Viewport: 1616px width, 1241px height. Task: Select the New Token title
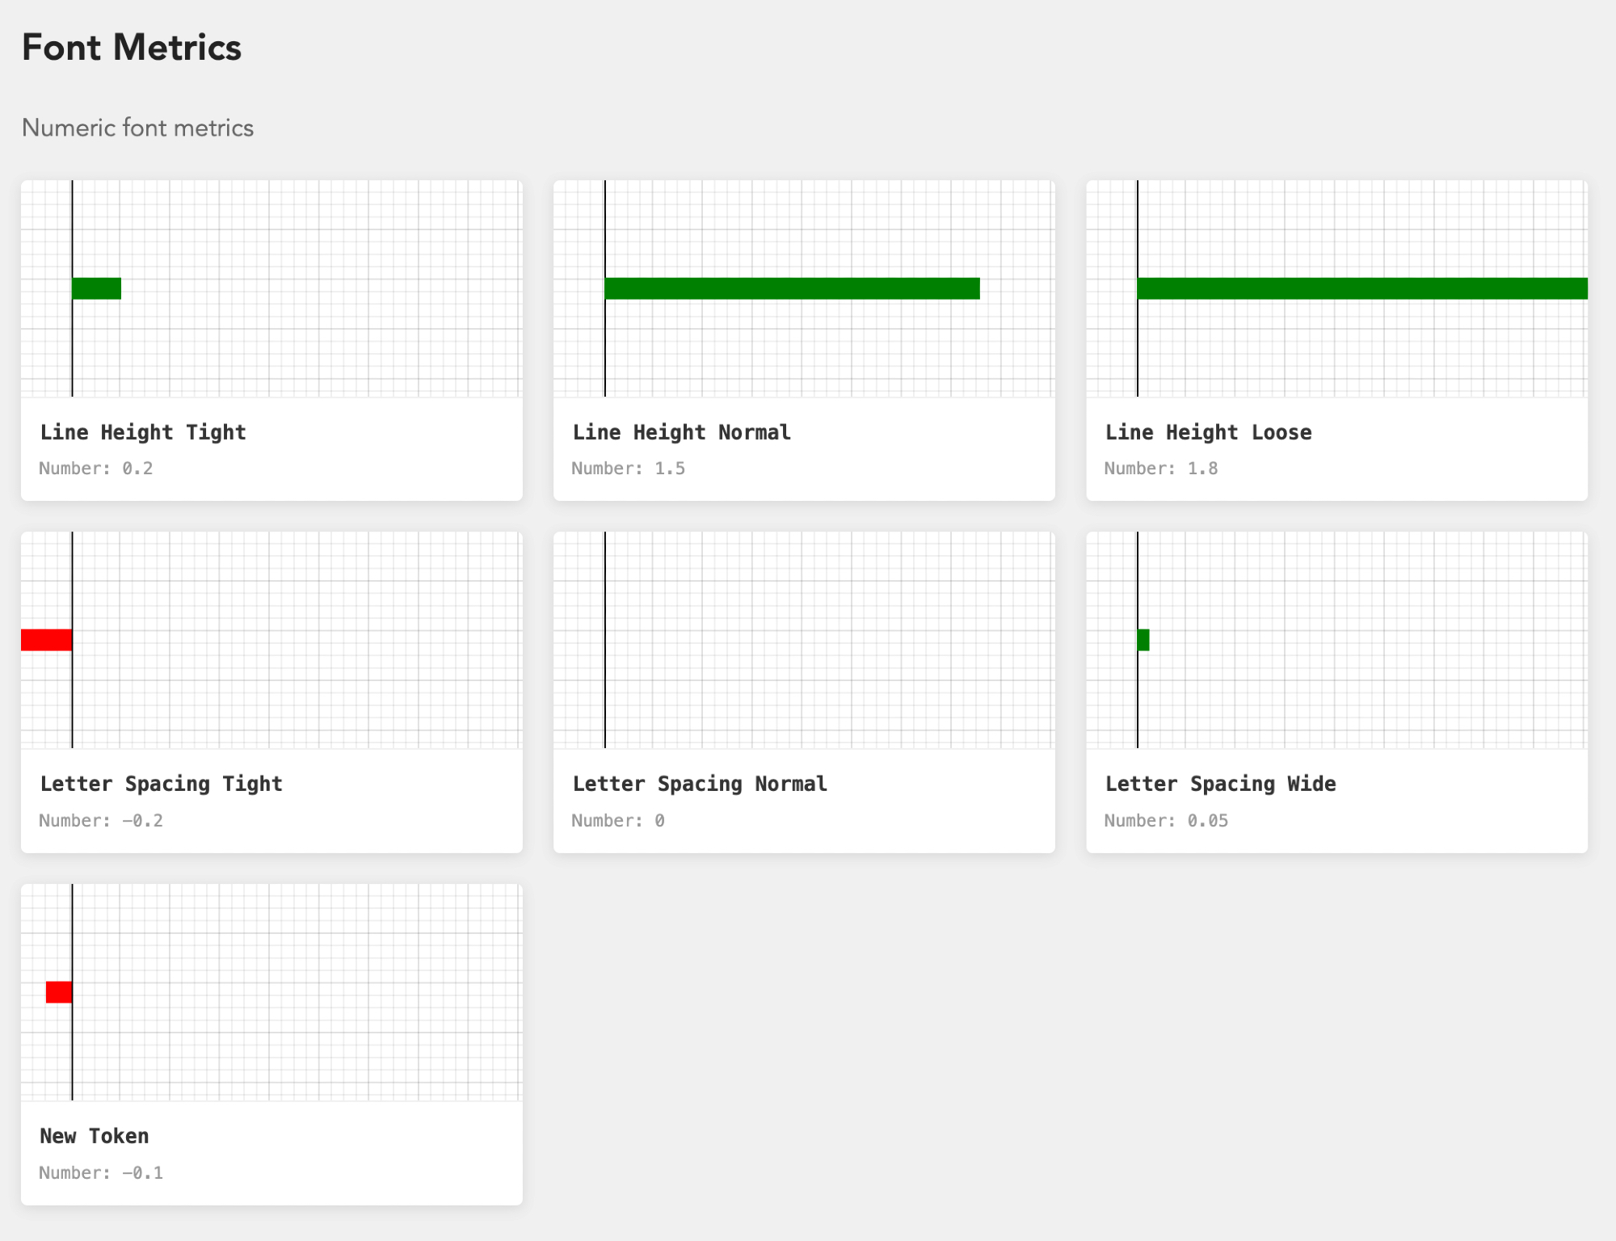click(x=95, y=1136)
